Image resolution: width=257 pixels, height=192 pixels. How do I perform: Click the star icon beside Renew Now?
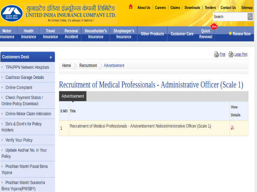230,34
